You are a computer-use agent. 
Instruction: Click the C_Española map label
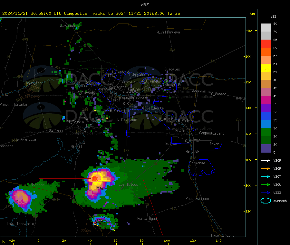[139, 75]
